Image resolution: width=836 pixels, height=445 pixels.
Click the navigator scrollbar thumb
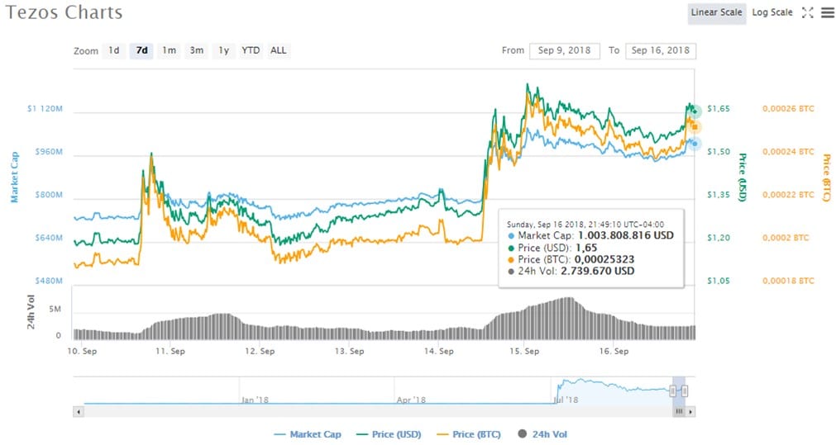tap(679, 411)
